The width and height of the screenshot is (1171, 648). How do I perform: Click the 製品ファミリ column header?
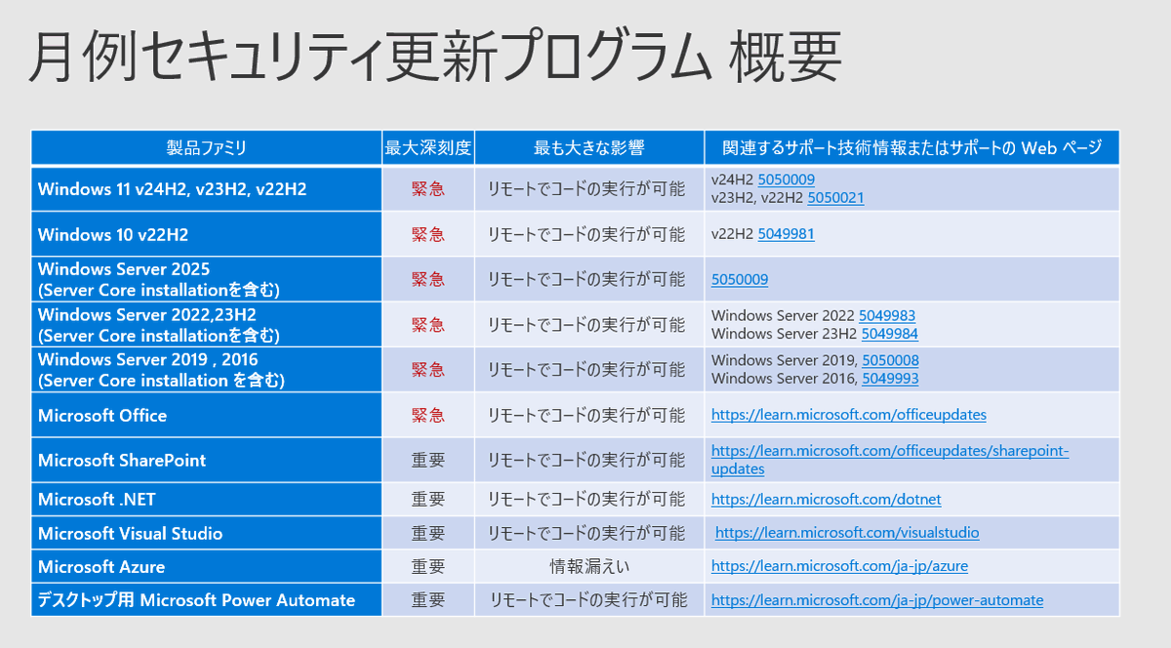[206, 148]
